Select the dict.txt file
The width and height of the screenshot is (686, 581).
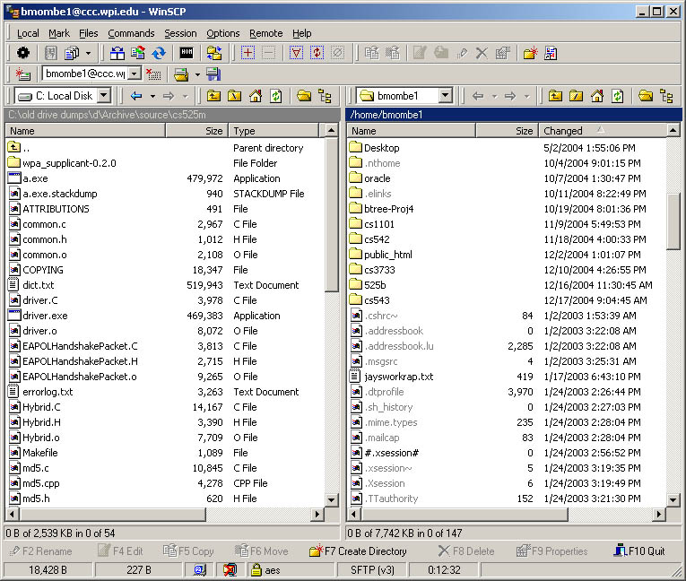point(38,285)
